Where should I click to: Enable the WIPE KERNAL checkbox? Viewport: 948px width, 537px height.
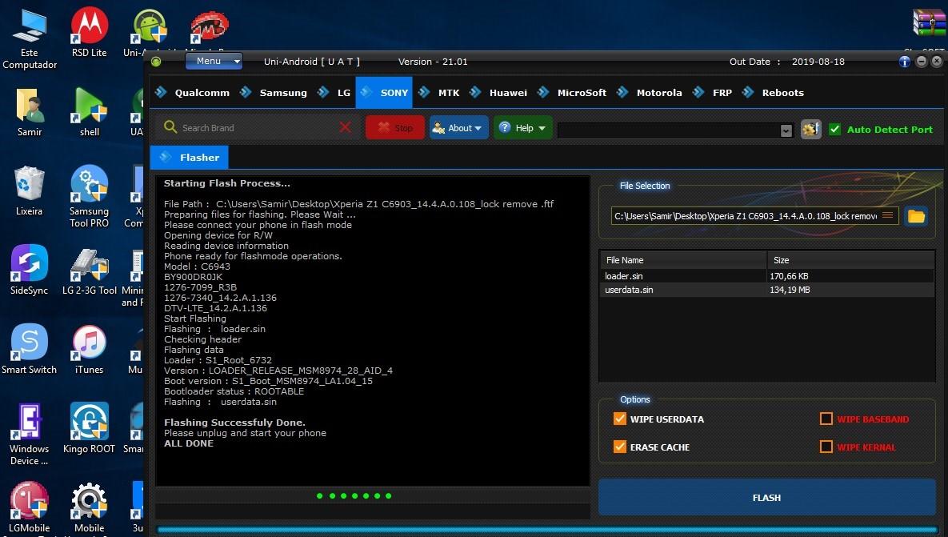(826, 447)
